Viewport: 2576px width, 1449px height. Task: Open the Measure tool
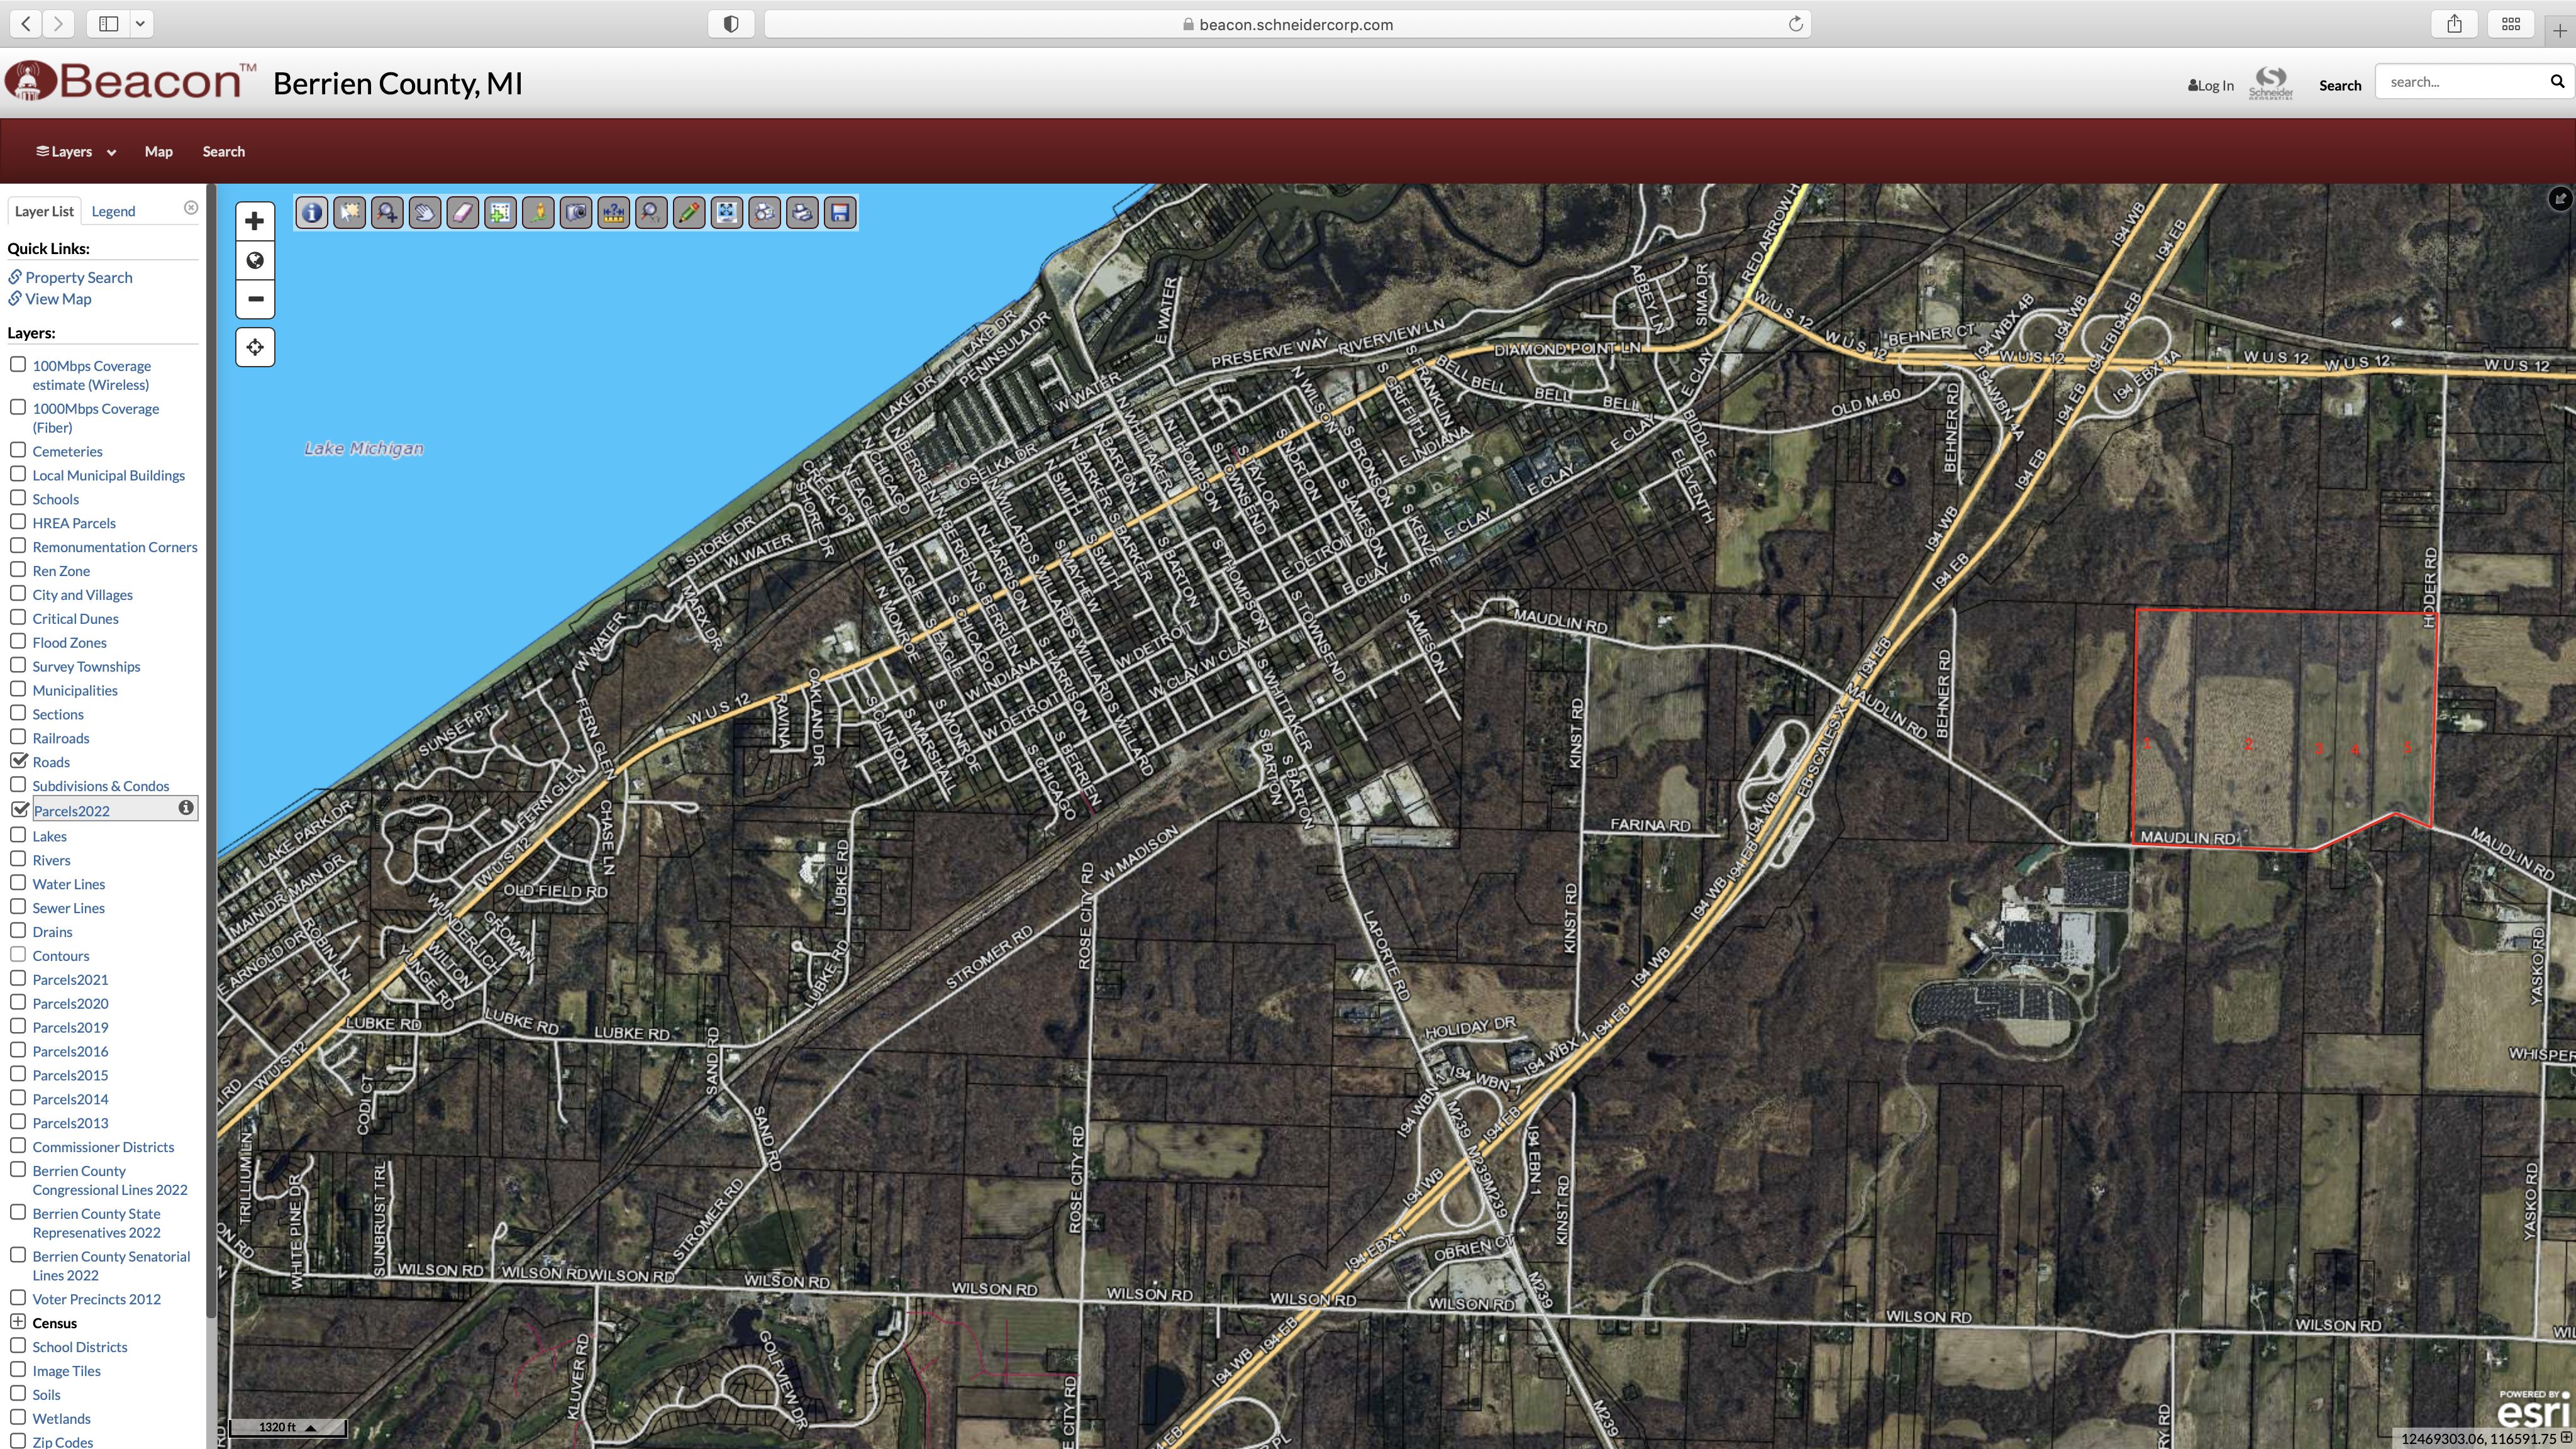(x=613, y=212)
